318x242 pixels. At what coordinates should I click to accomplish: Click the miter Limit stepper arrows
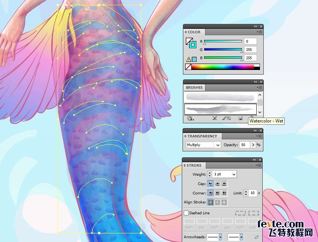(x=246, y=193)
